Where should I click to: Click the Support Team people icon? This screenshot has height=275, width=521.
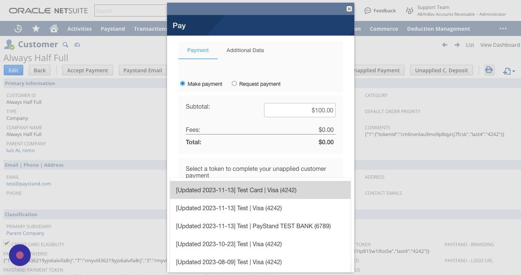pyautogui.click(x=410, y=10)
